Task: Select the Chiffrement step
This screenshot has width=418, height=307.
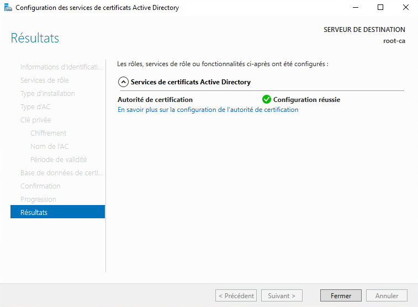Action: coord(48,133)
